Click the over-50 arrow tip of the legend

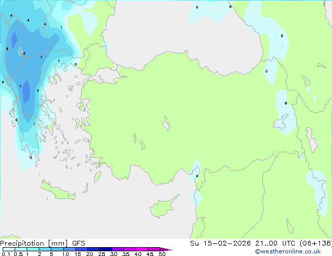point(166,249)
